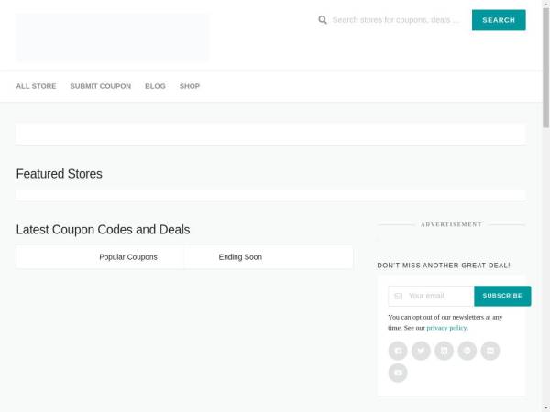Click the fifth round social icon
The image size is (550, 412).
pyautogui.click(x=490, y=351)
